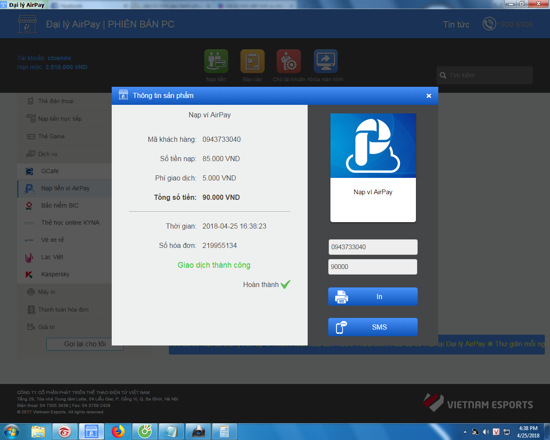Open Thanh toán hóa đơn sidebar category
Image resolution: width=550 pixels, height=440 pixels.
64,310
